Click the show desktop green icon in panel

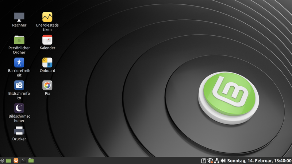pyautogui.click(x=8, y=160)
